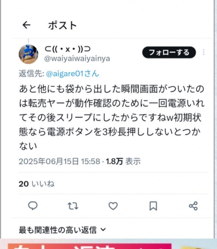Open the reply speech bubble icon
The height and width of the screenshot is (249, 217).
[33, 206]
